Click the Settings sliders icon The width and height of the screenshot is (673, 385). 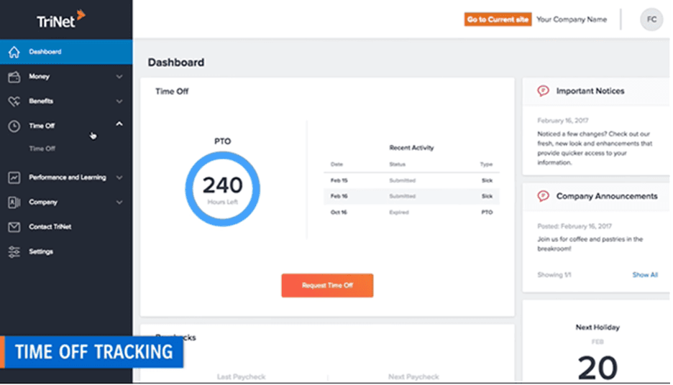[14, 252]
